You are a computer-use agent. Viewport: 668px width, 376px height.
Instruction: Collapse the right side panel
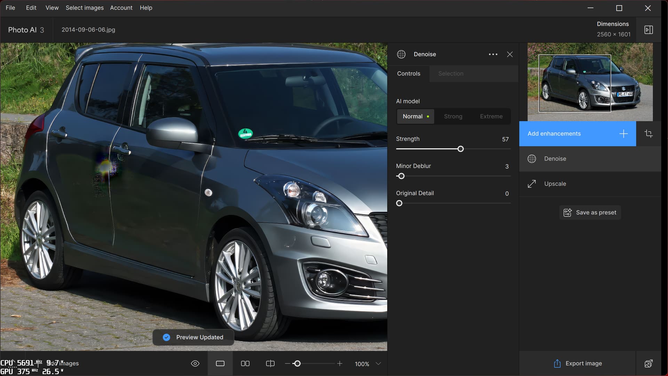649,30
